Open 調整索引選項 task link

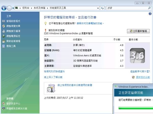[13, 31]
